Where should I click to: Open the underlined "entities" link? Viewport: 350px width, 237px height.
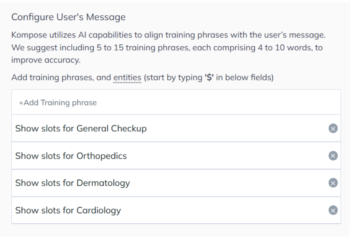[126, 77]
